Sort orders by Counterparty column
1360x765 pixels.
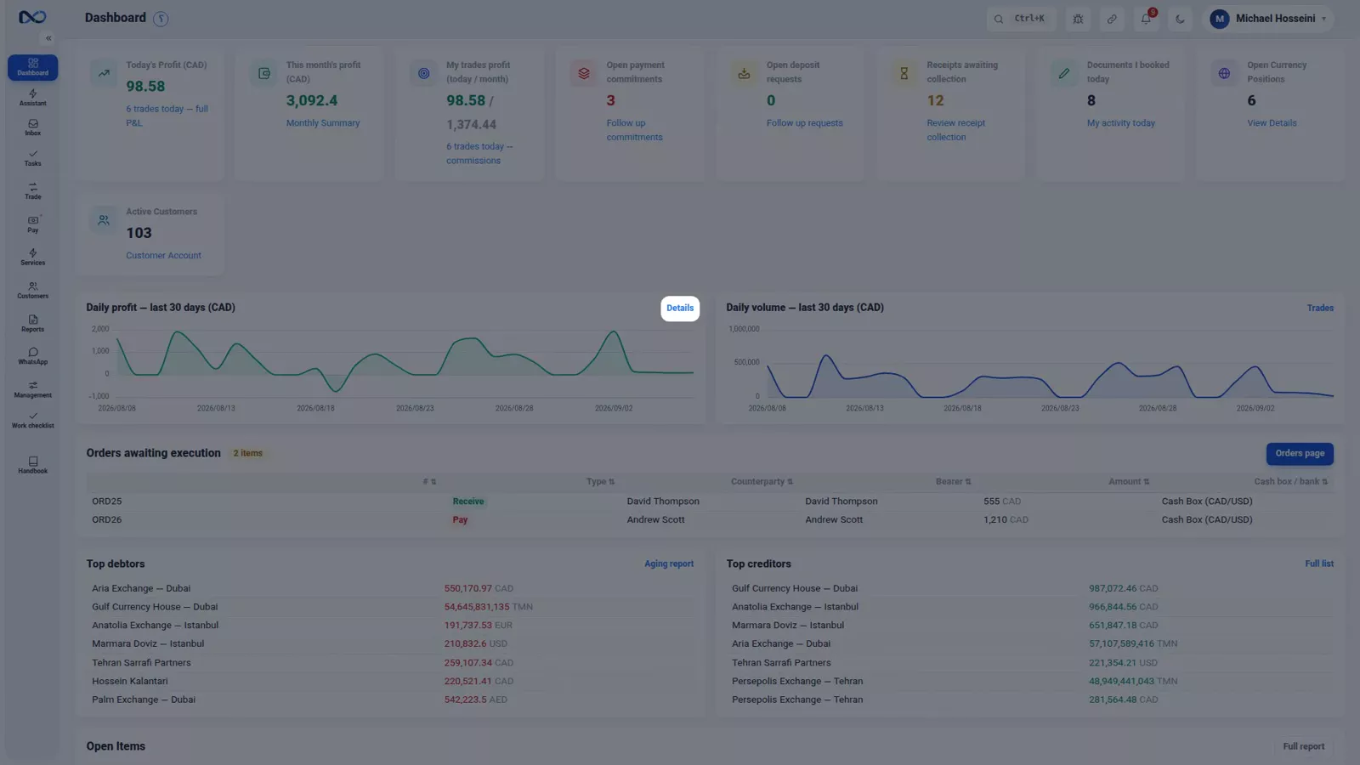pos(762,482)
